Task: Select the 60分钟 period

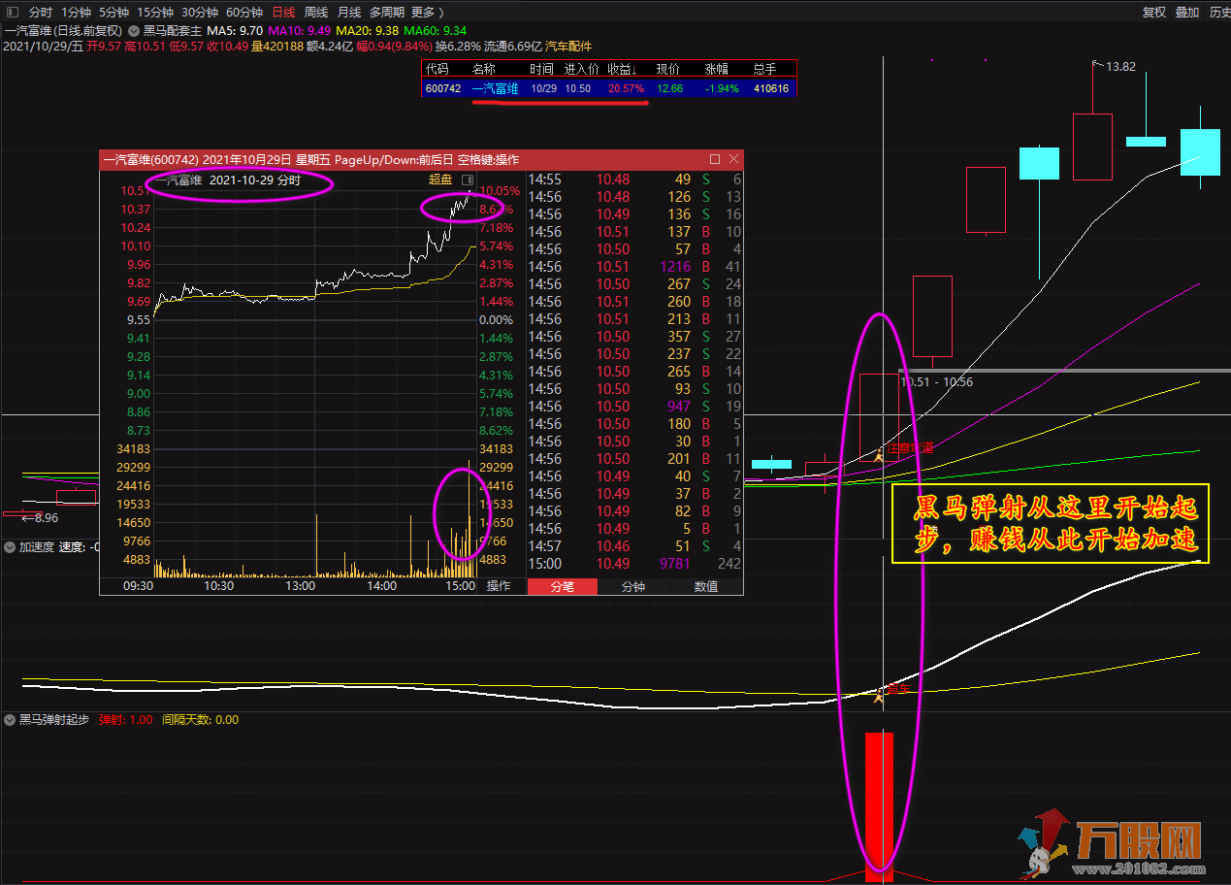Action: click(x=244, y=13)
